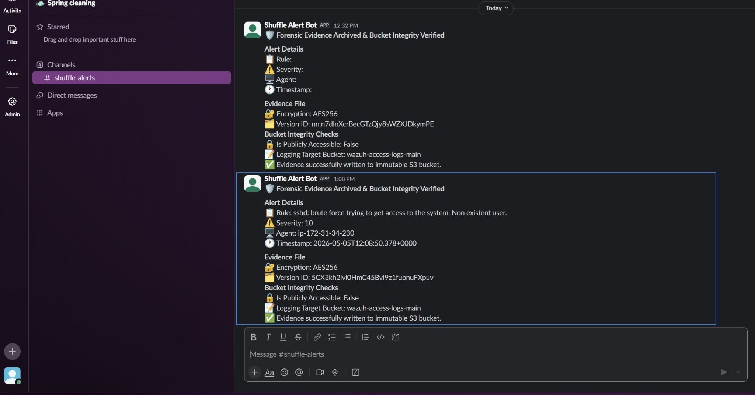This screenshot has width=755, height=399.
Task: Click bot avatar on 12:32 PM message
Action: [253, 30]
